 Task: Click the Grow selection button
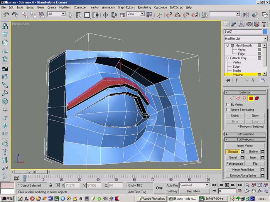click(x=255, y=115)
